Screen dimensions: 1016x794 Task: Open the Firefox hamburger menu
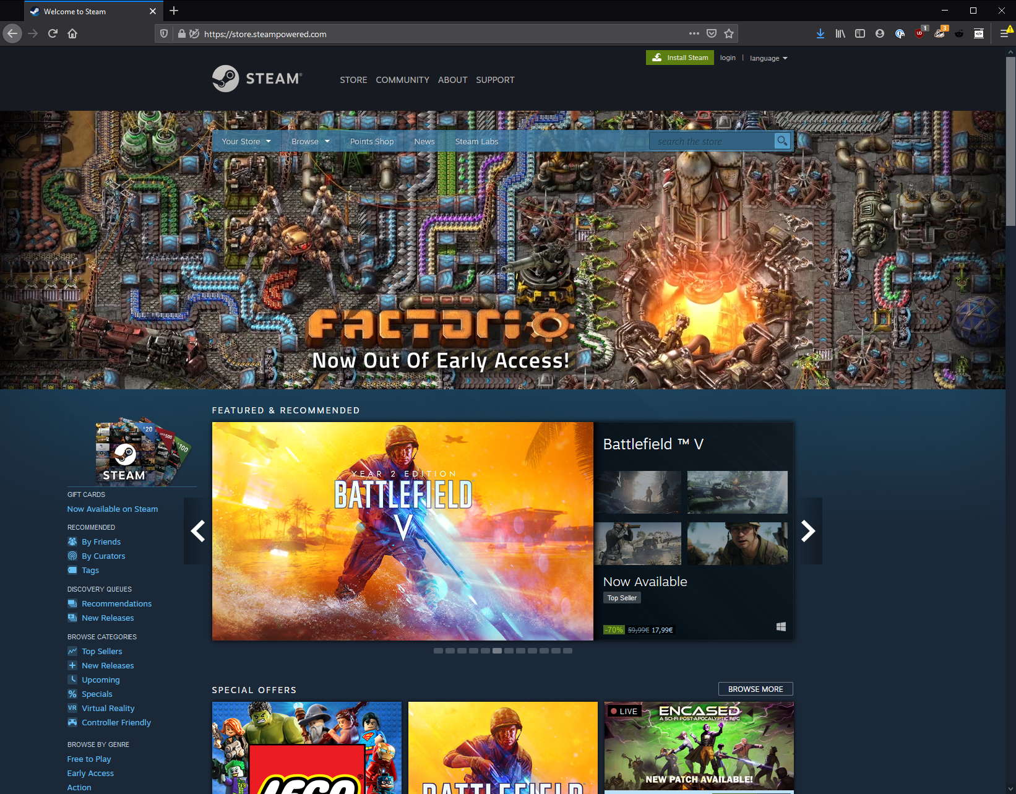[x=1004, y=34]
